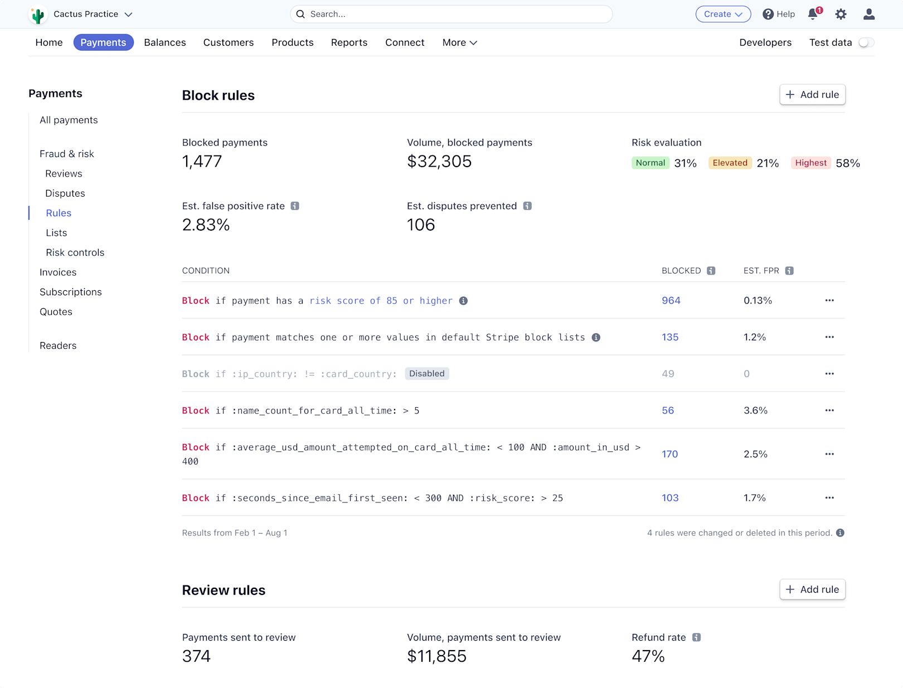Screen dimensions: 903x688
Task: Open the settings gear
Action: [x=841, y=14]
